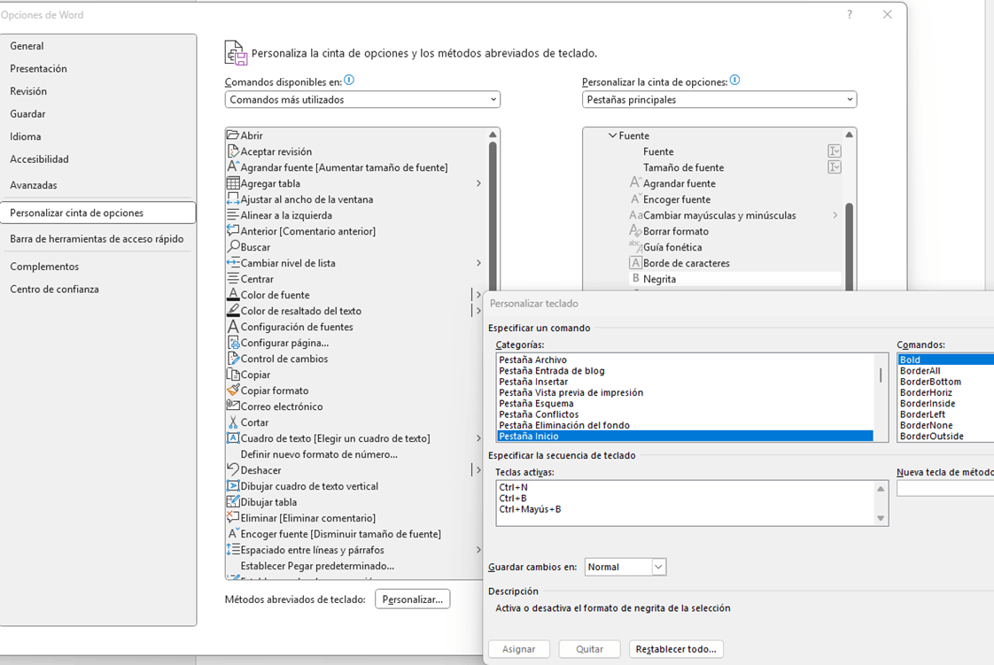Viewport: 994px width, 665px height.
Task: Select Pestaña Inicio in the Categorías list
Action: pyautogui.click(x=685, y=436)
